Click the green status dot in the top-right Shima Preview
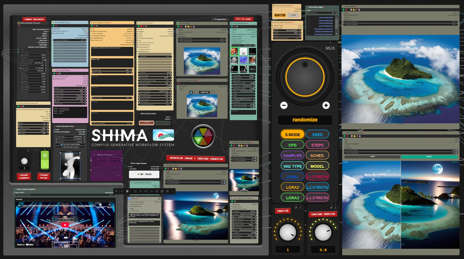Image resolution: width=464 pixels, height=259 pixels. point(343,10)
